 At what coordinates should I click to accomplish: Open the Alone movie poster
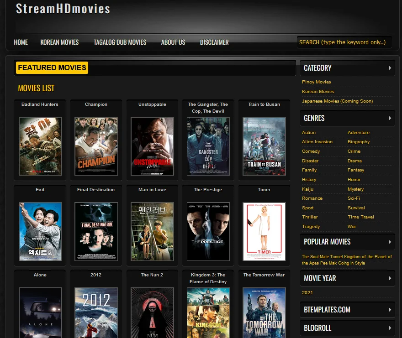coord(40,313)
